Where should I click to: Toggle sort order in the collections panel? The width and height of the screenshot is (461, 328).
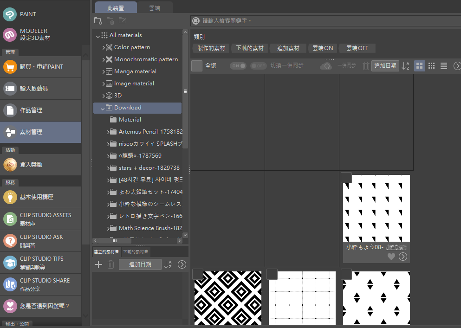(168, 264)
